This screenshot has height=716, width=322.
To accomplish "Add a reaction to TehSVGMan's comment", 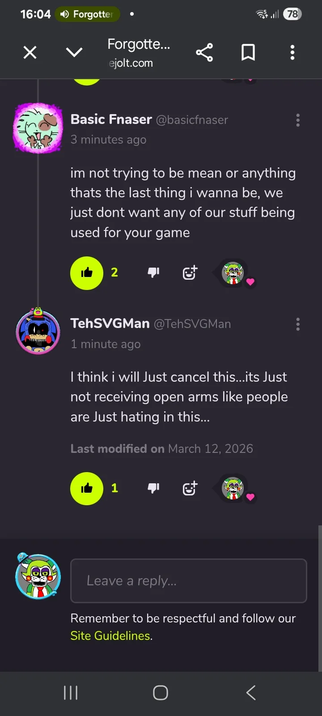I will coord(190,488).
